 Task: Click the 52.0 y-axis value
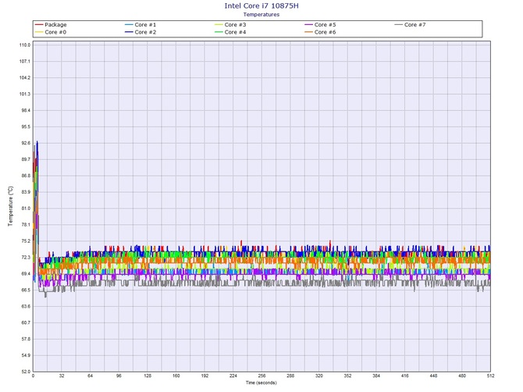(26, 372)
